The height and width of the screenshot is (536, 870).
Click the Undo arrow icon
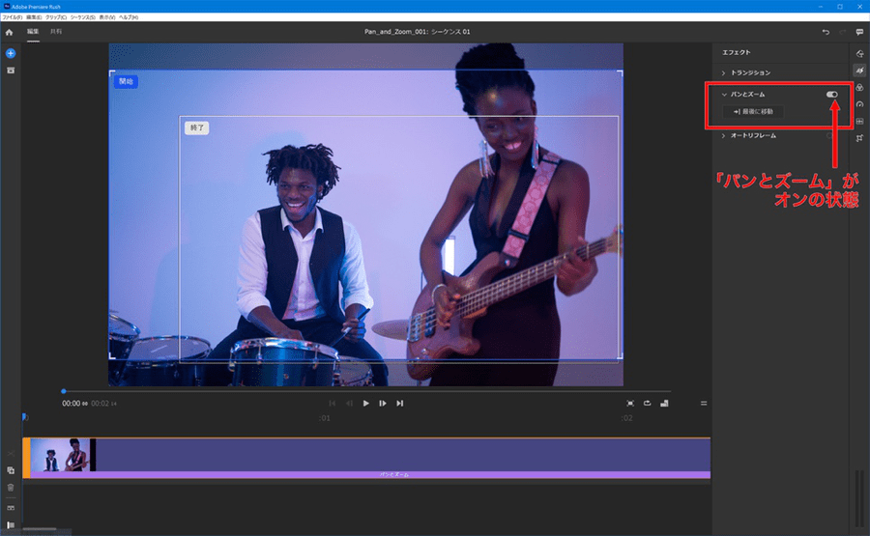(x=826, y=32)
